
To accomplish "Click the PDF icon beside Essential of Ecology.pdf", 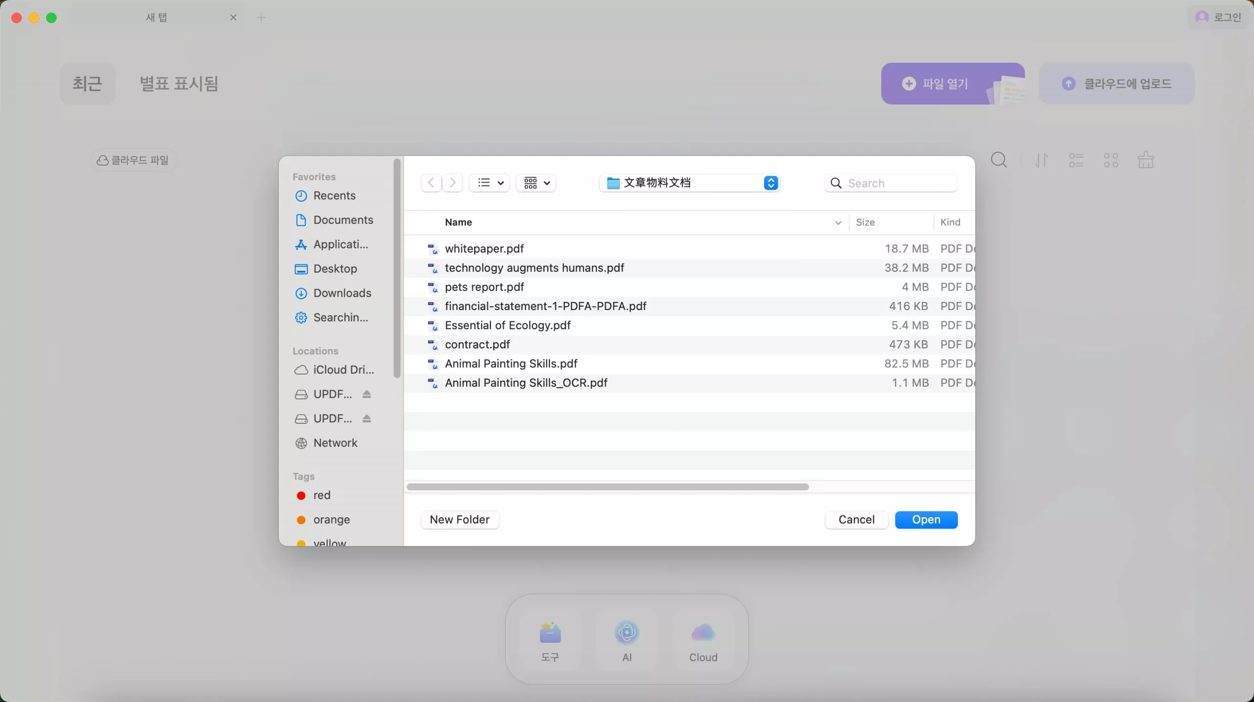I will coord(433,326).
